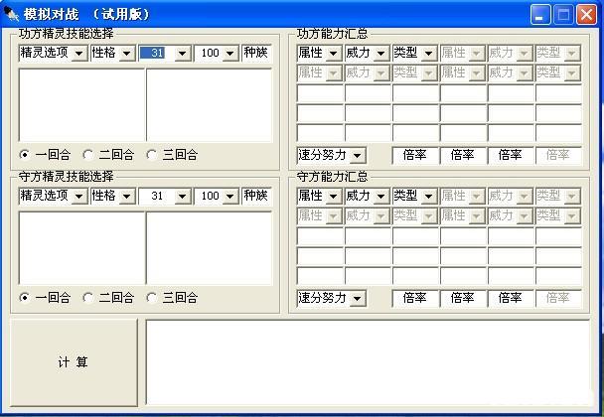Open the enabled 类型 dropdown in 功方能力汇总
The height and width of the screenshot is (417, 604).
(429, 54)
